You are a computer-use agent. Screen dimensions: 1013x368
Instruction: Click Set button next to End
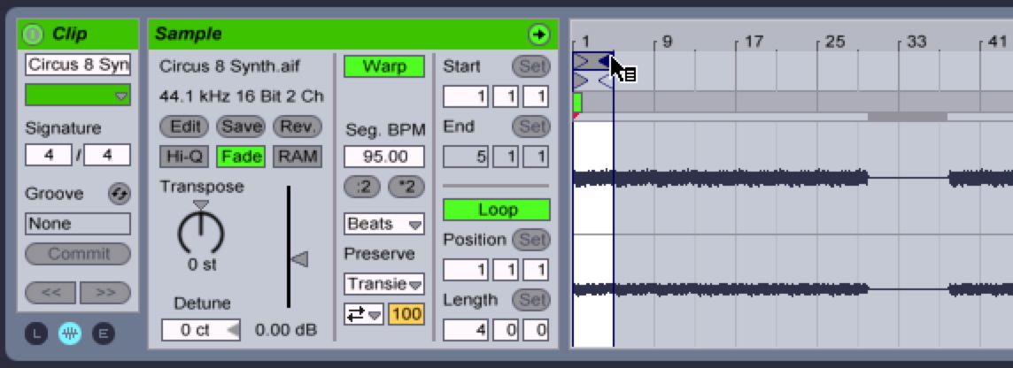click(x=531, y=126)
